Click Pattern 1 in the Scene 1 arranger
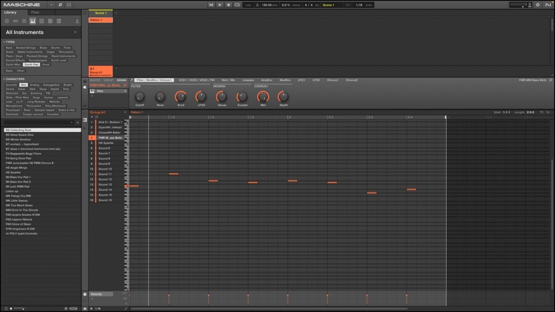 click(100, 20)
